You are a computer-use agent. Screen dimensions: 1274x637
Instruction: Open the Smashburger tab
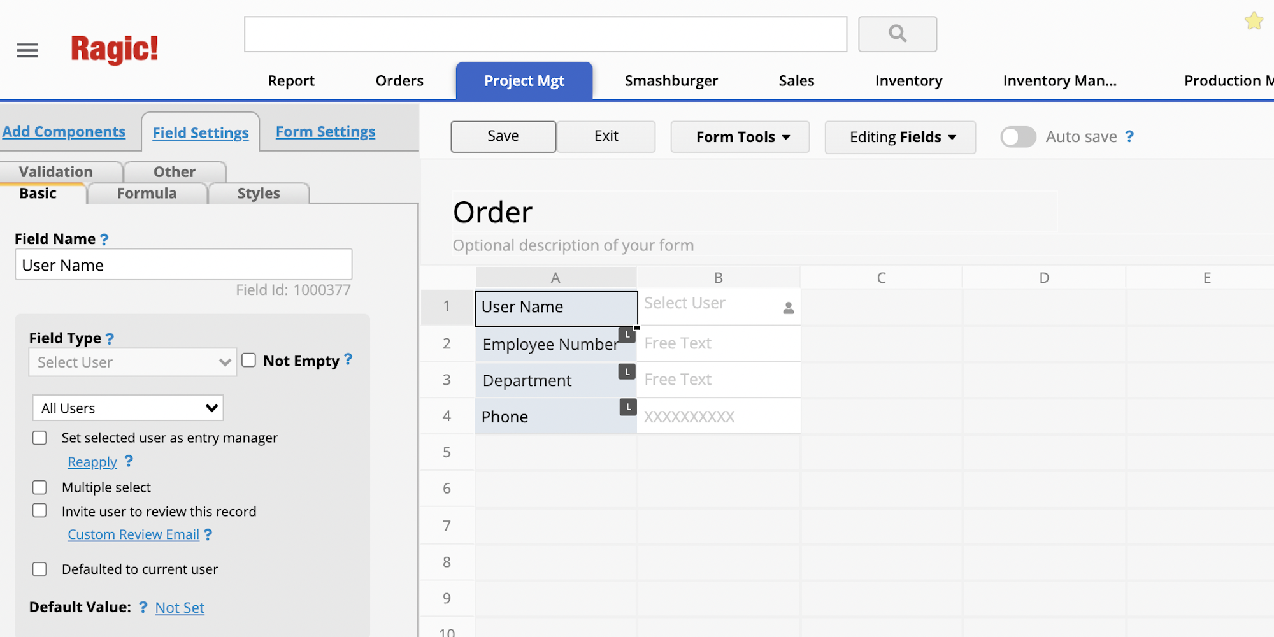[x=671, y=81]
